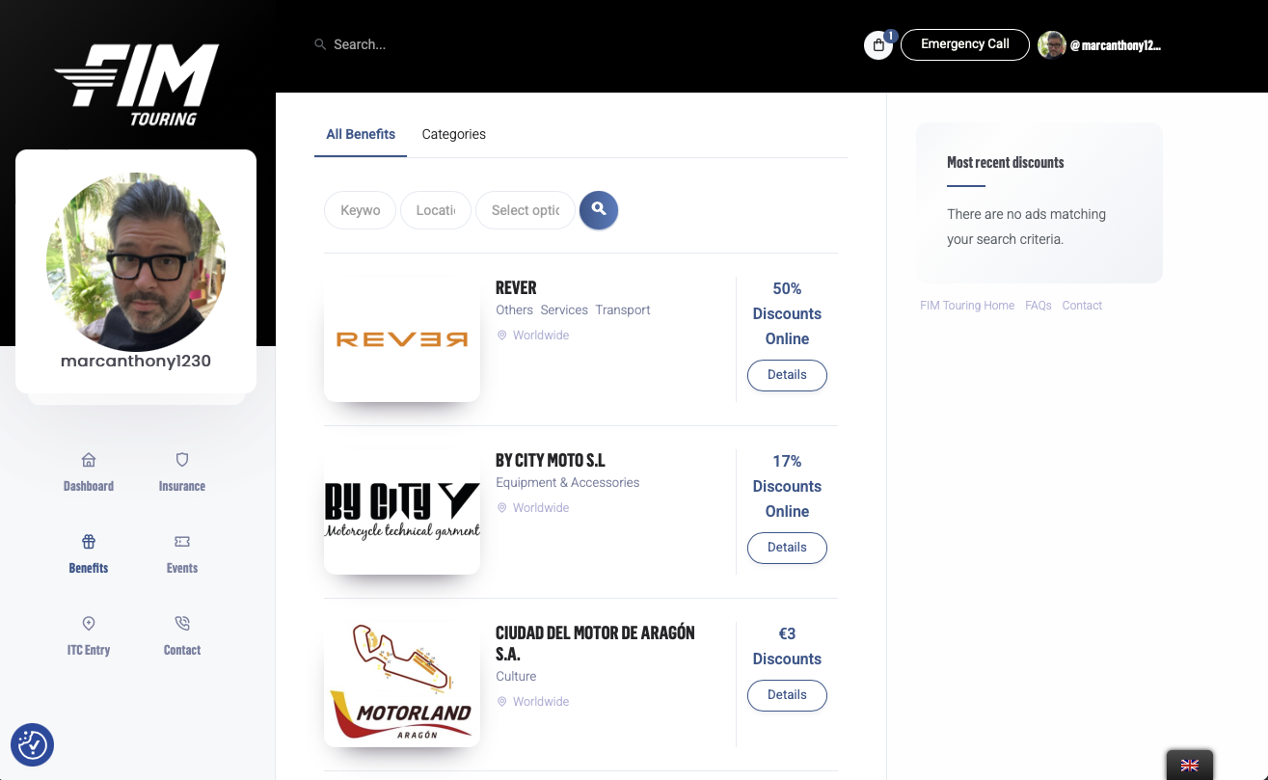1268x780 pixels.
Task: Click the FIM Touring logo
Action: (137, 85)
